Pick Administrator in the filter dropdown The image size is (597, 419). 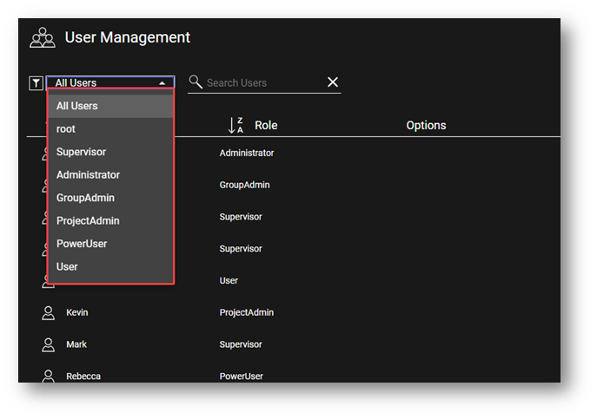(x=88, y=175)
